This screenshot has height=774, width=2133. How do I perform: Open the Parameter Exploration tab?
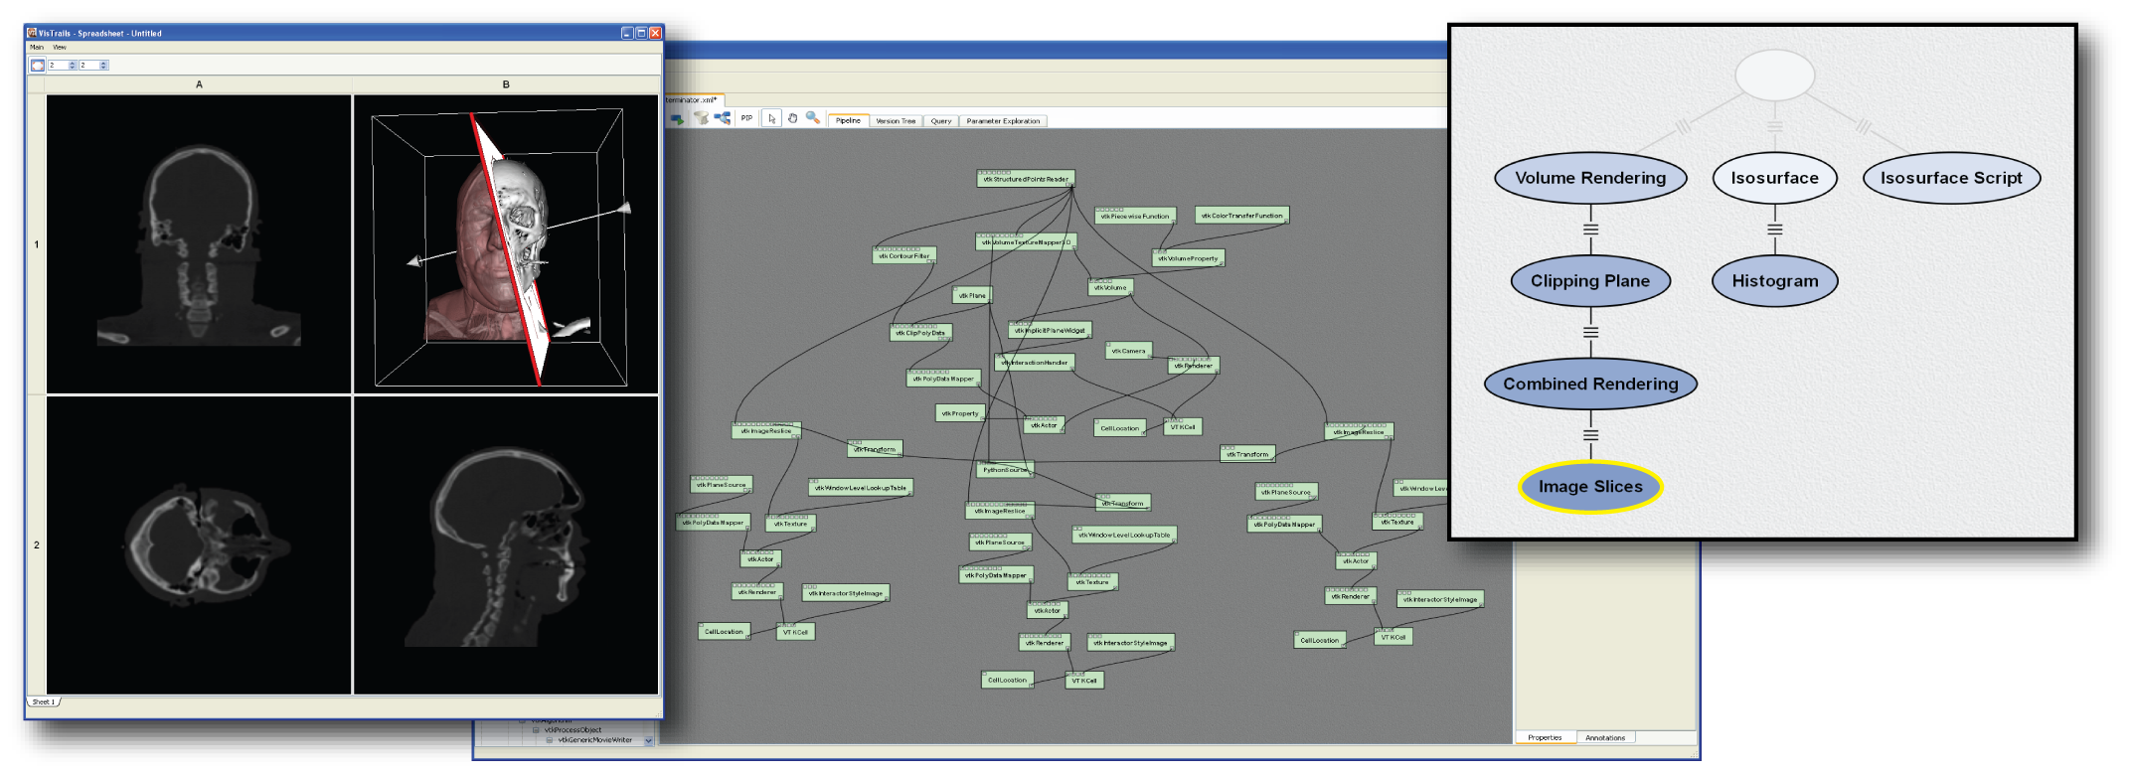tap(1003, 121)
